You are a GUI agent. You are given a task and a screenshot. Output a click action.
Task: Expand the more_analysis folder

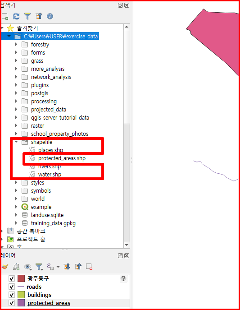pos(16,69)
